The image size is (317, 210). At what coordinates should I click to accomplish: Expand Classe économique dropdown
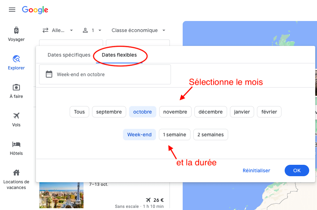(x=138, y=31)
